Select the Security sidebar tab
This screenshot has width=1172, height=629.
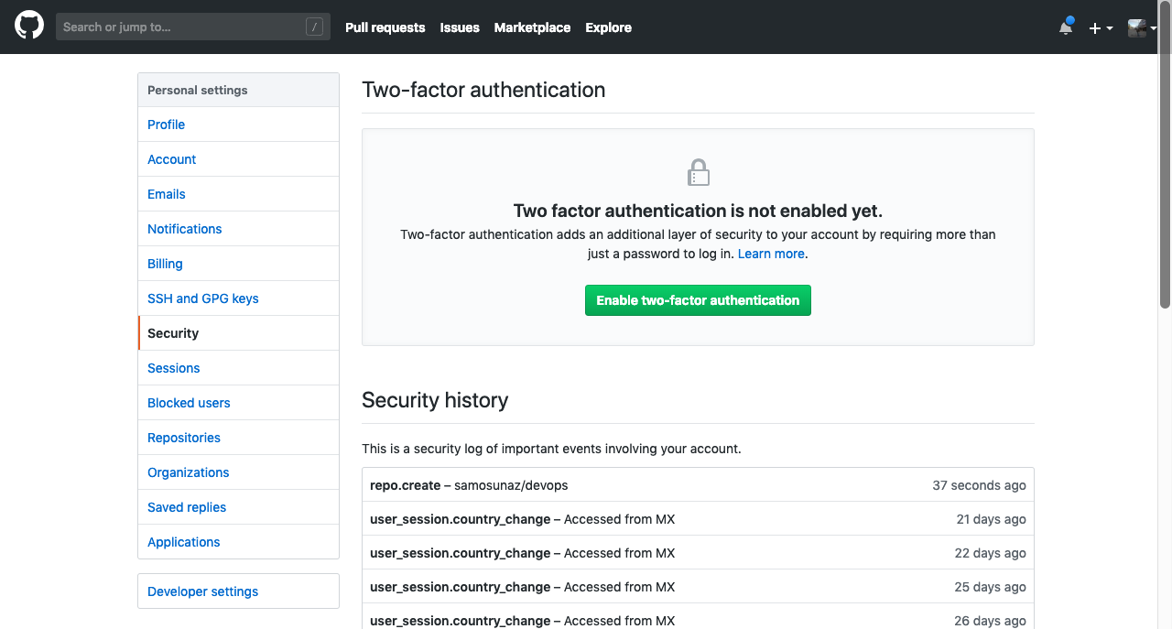pyautogui.click(x=173, y=333)
